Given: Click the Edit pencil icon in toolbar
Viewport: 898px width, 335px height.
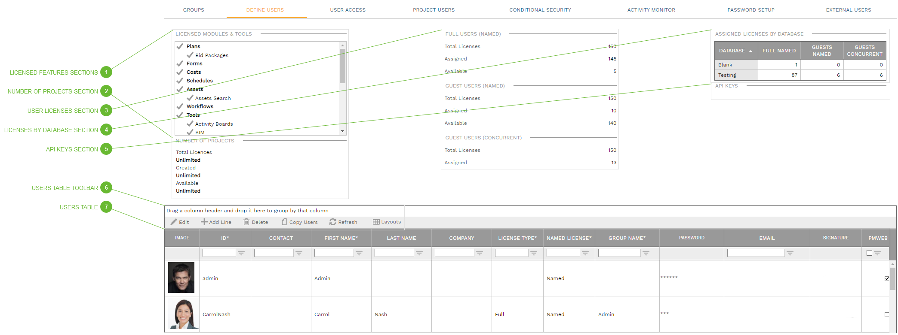Looking at the screenshot, I should coord(174,222).
